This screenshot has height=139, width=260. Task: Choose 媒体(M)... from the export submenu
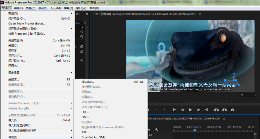pyautogui.click(x=88, y=82)
